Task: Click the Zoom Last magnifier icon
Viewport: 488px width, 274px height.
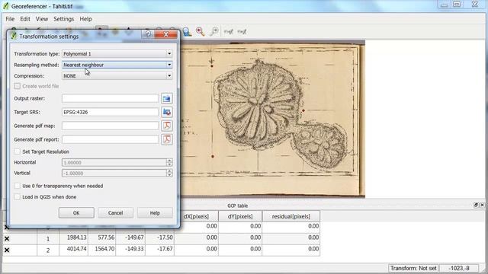Action: [201, 32]
